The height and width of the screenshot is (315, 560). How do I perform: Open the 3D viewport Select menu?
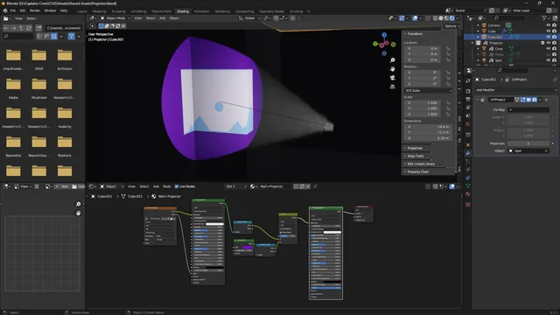(150, 18)
